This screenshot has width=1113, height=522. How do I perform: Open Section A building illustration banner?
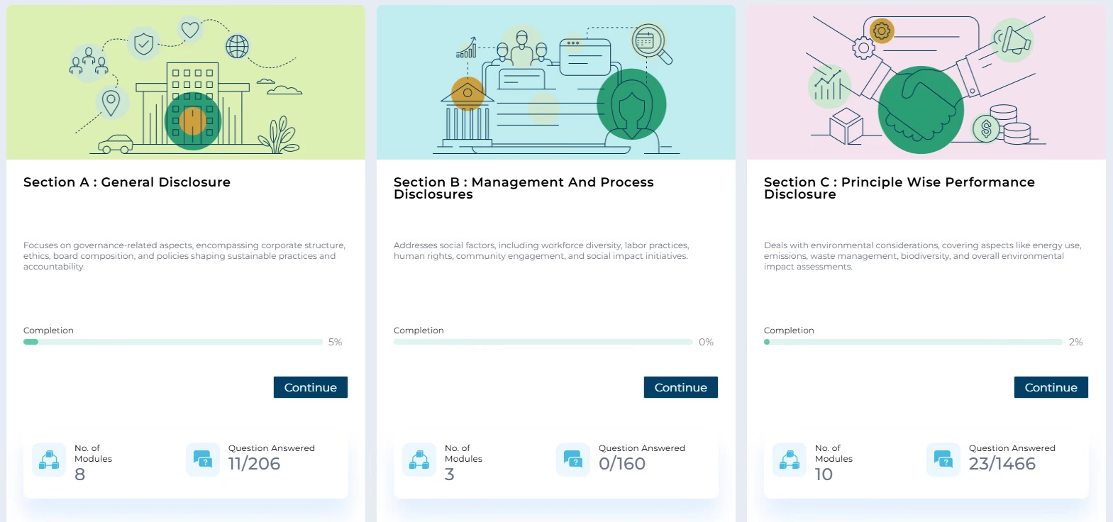(186, 82)
